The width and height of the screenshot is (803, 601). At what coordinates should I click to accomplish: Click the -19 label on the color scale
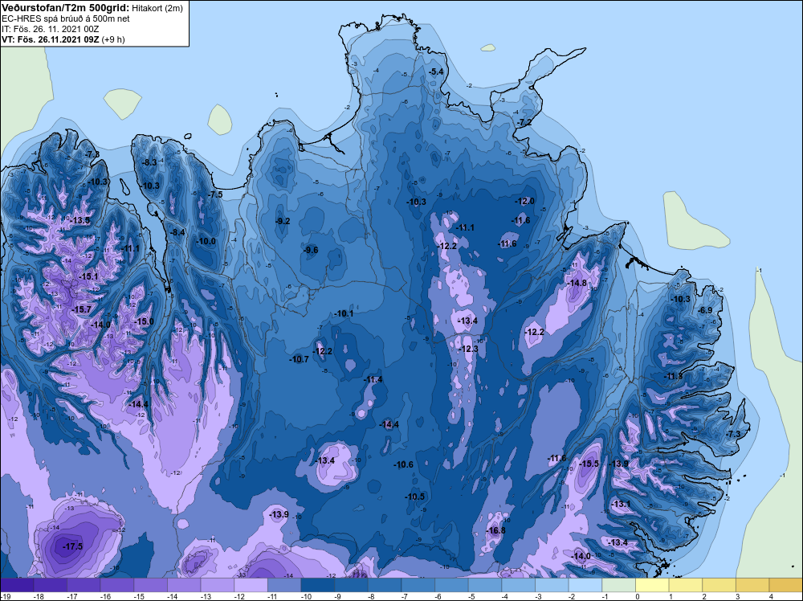5,596
